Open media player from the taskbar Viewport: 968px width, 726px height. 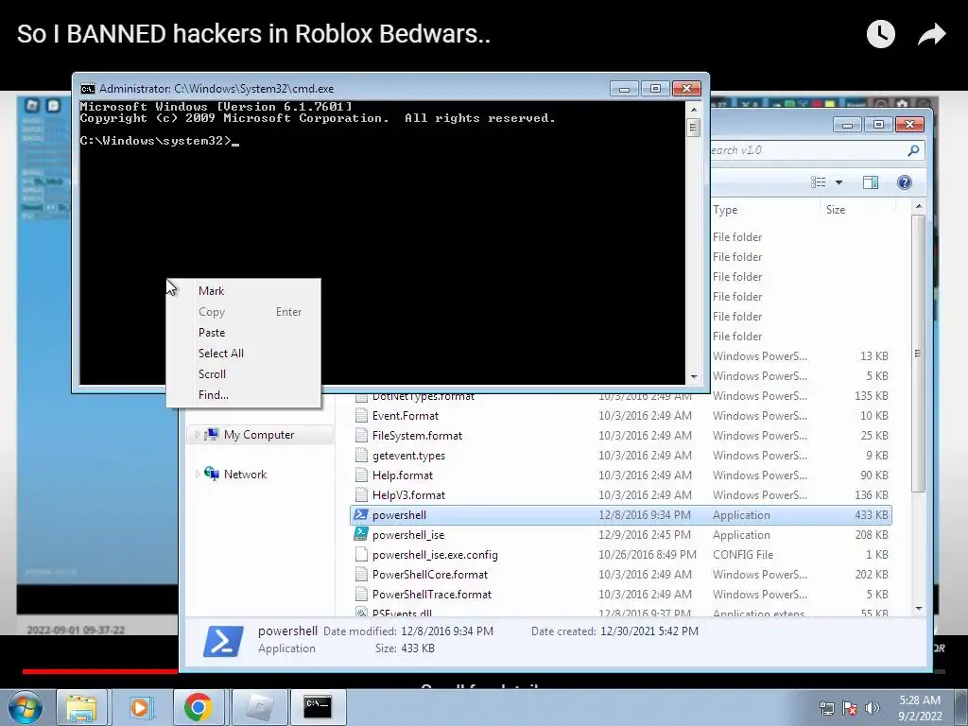tap(140, 707)
